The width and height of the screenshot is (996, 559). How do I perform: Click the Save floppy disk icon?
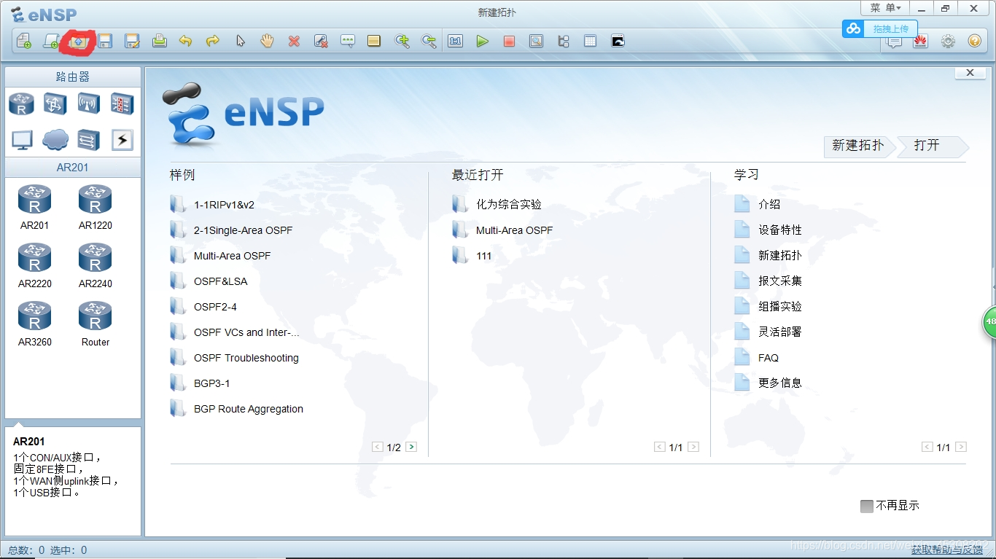pos(105,42)
